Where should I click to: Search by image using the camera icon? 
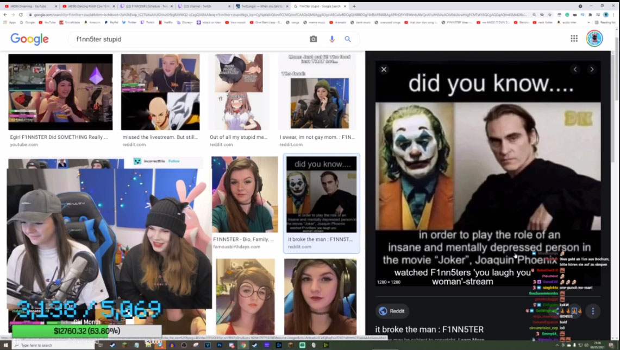pos(313,39)
